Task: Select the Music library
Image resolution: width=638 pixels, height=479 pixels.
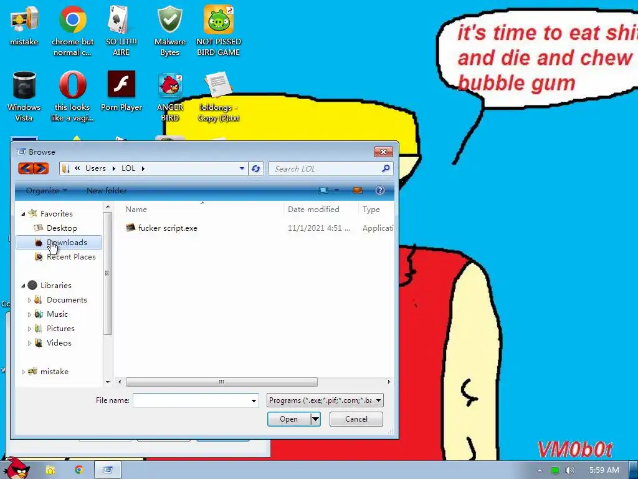Action: [x=51, y=314]
